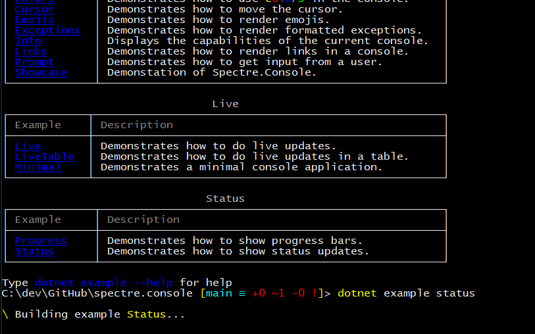Click 'Demonstrates how to do live updates in a table.'

pos(255,156)
